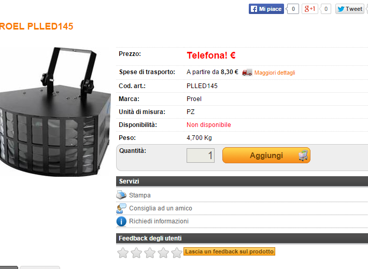Click Lascia un feedback sul prodotto
368x269 pixels.
point(229,251)
